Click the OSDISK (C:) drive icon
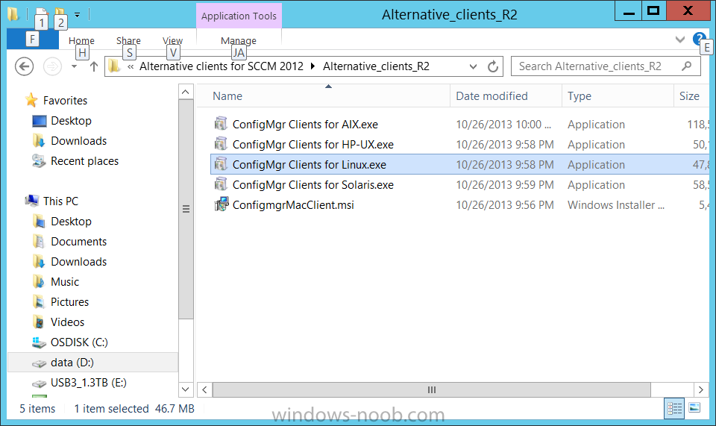716x426 pixels. (40, 342)
